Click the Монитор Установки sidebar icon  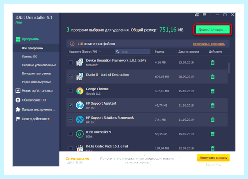pyautogui.click(x=18, y=91)
